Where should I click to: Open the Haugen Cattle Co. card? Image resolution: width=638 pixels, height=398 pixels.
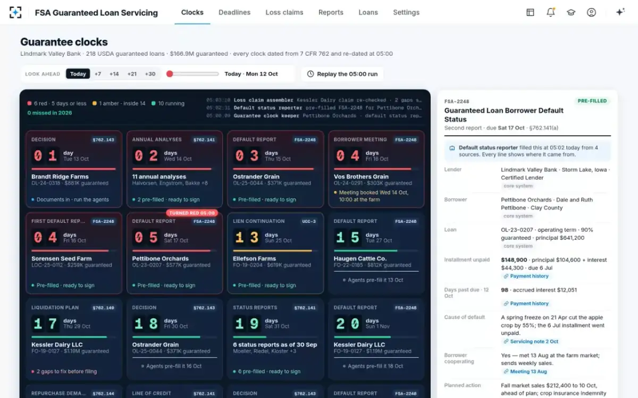pyautogui.click(x=376, y=253)
